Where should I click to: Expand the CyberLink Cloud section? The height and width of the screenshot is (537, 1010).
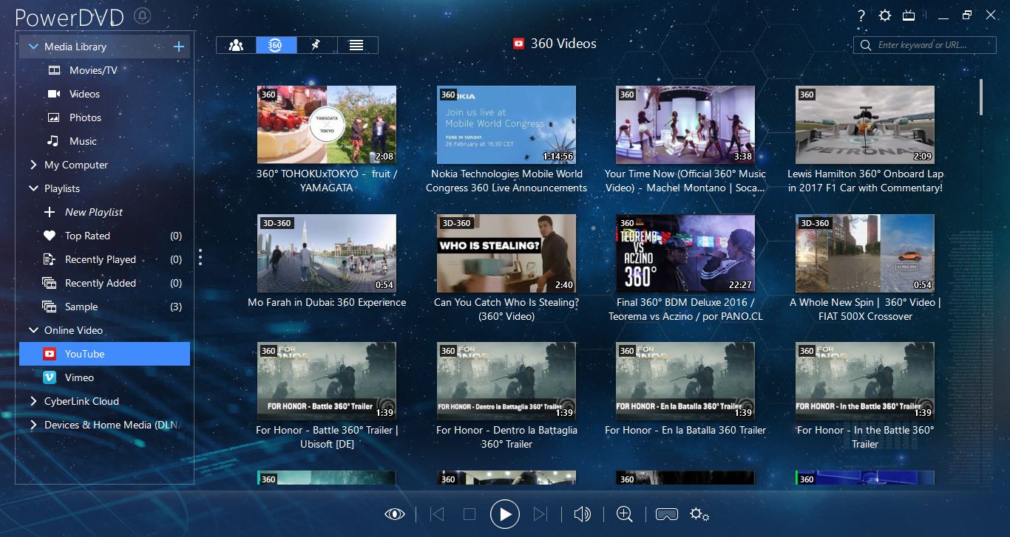33,401
